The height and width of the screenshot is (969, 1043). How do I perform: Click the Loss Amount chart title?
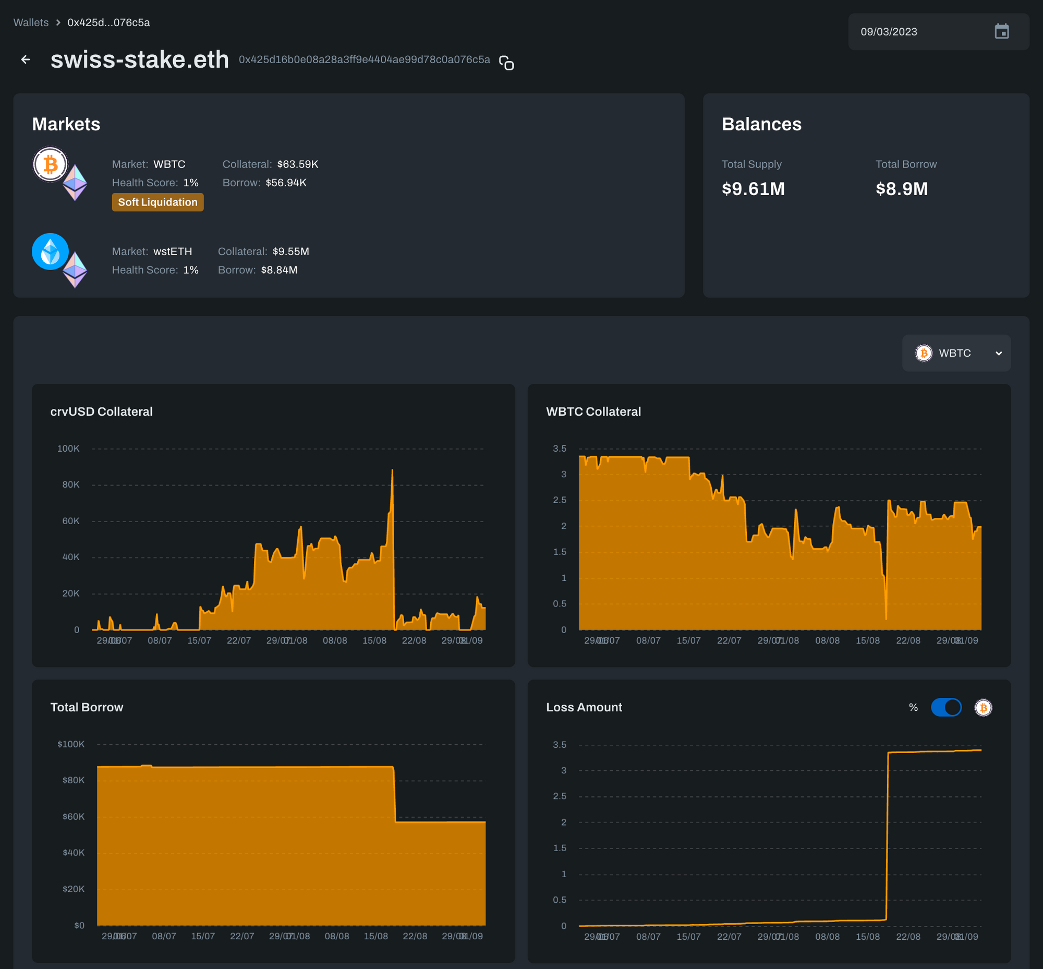(584, 707)
